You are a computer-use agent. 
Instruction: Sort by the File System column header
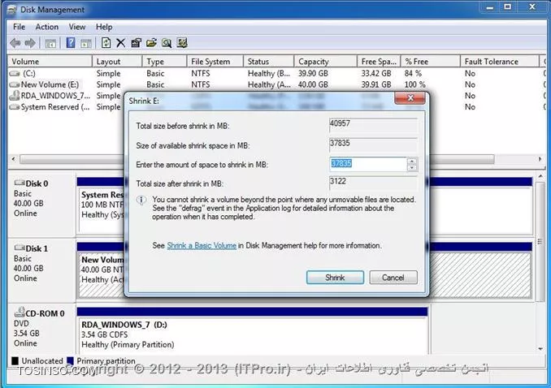[x=215, y=62]
